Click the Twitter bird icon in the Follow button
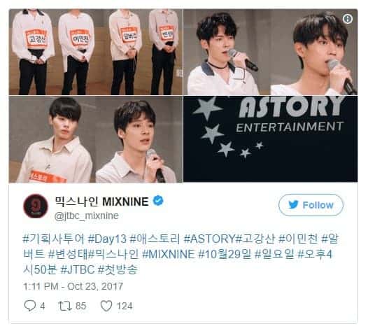 293,205
